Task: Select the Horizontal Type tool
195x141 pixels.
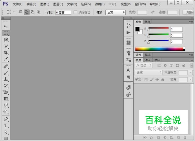Action: point(6,126)
